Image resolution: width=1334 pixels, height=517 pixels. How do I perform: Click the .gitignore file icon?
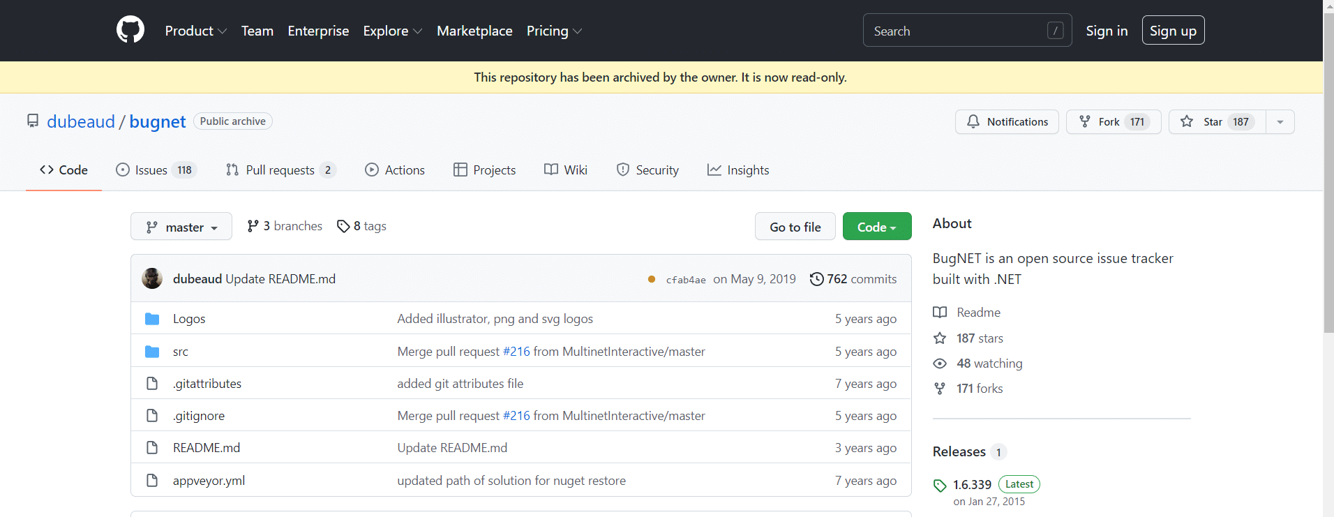click(152, 416)
